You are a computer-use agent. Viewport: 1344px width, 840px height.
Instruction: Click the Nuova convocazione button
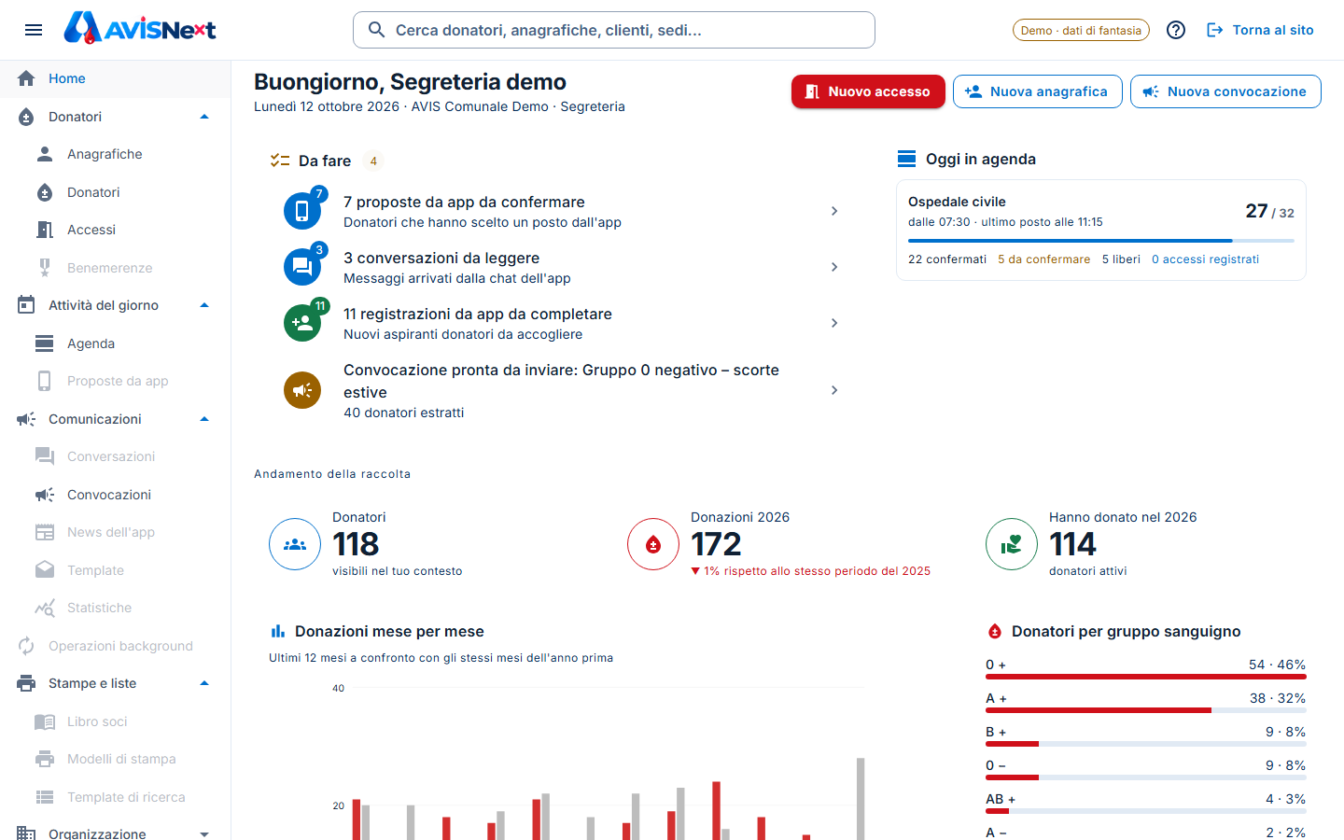click(1225, 91)
